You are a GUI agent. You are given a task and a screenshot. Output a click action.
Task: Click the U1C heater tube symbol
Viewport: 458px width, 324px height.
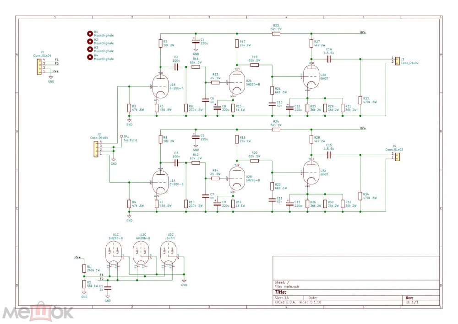click(x=114, y=253)
